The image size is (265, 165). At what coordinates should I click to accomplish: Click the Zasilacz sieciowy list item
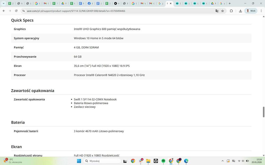85,107
